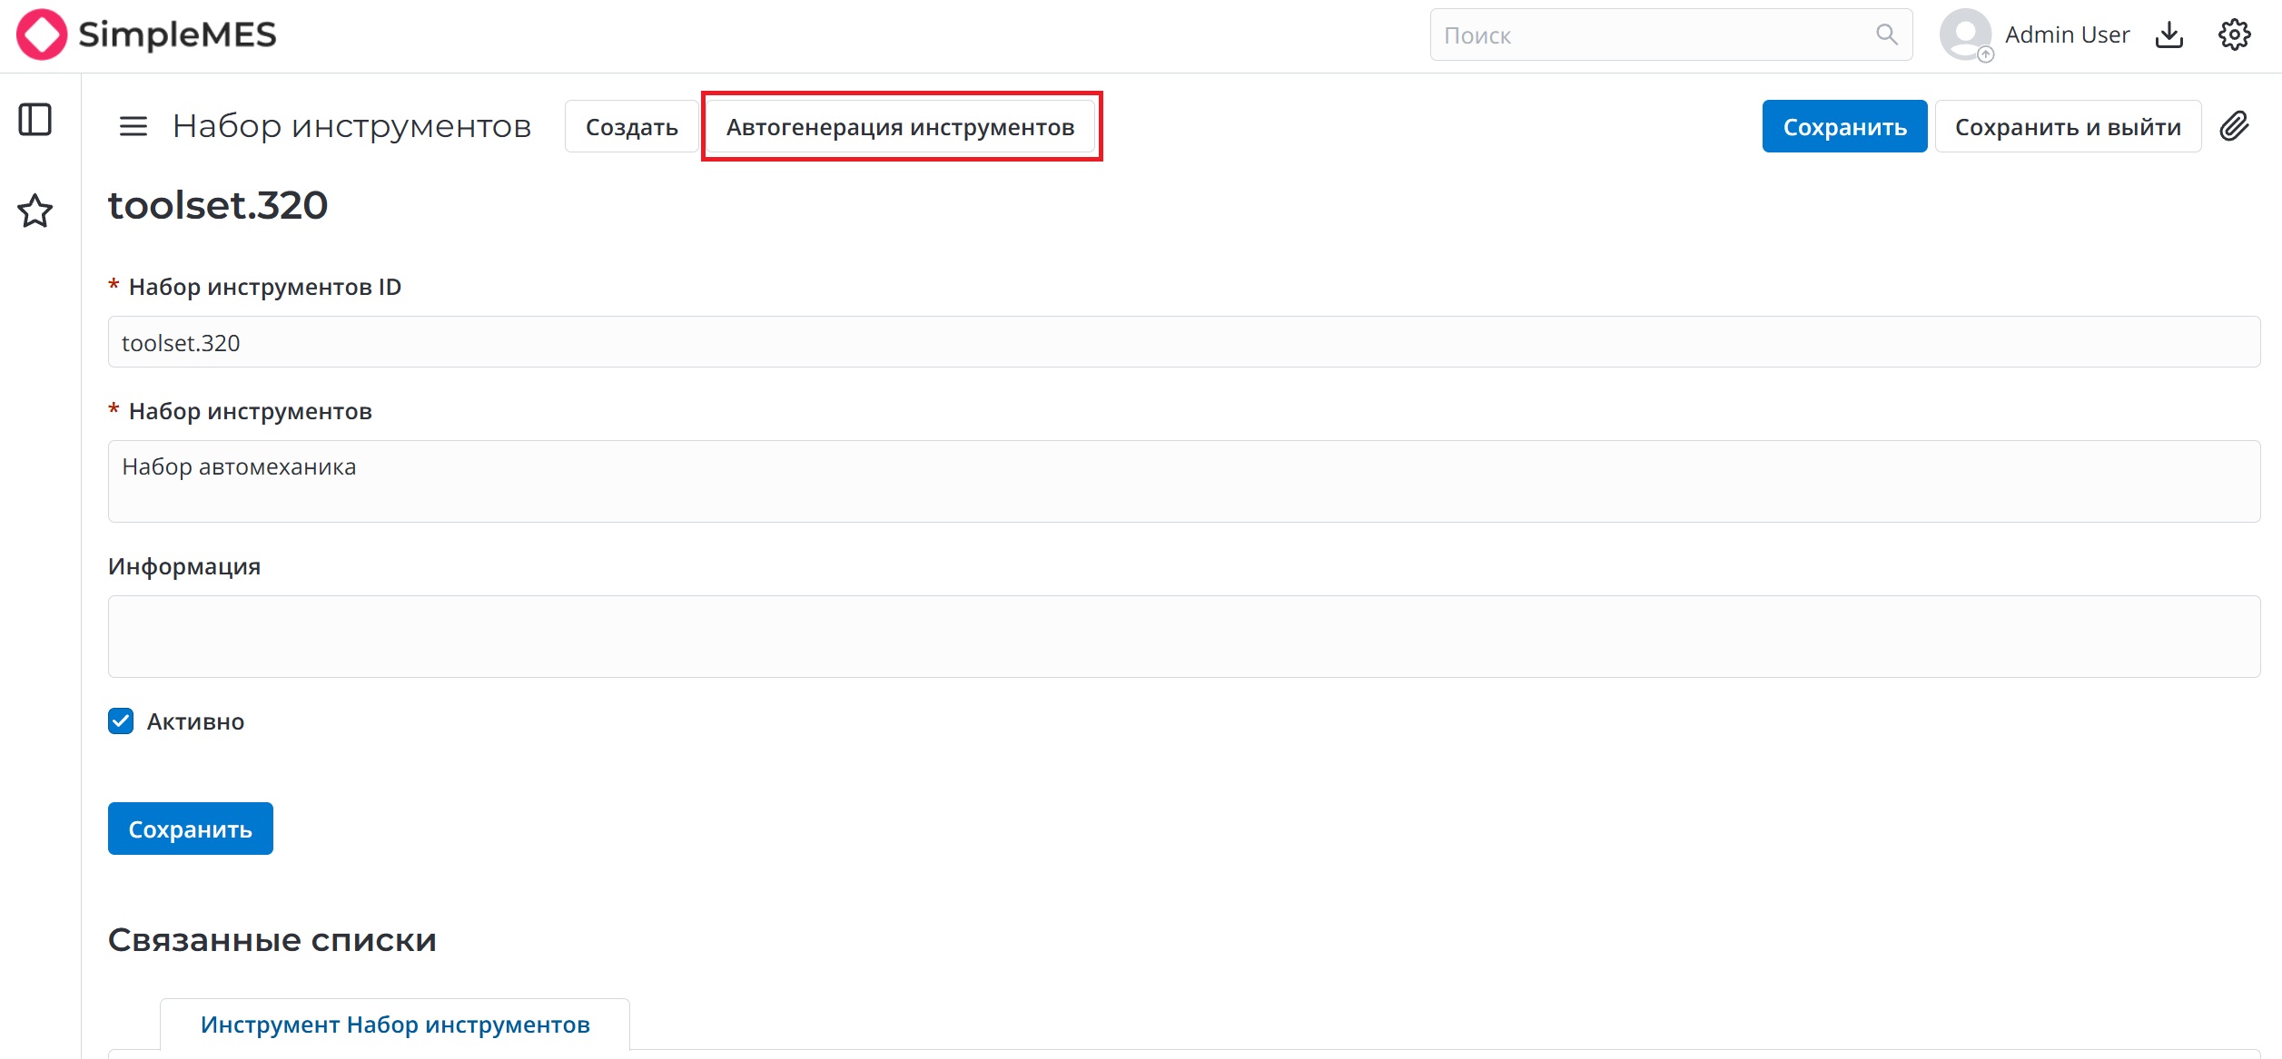Click the Создать button
Screen dimensions: 2282x1059
(631, 127)
